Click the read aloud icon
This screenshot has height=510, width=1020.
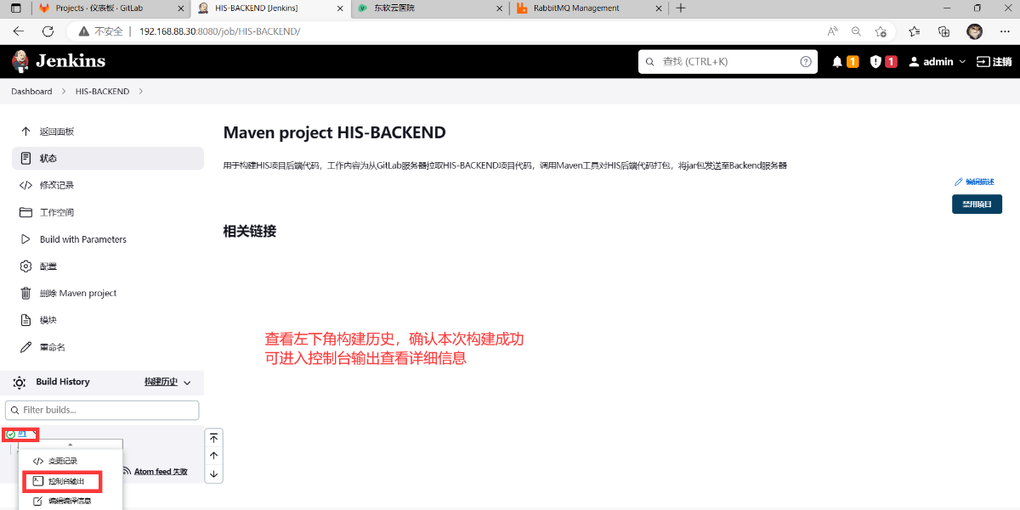[x=833, y=31]
